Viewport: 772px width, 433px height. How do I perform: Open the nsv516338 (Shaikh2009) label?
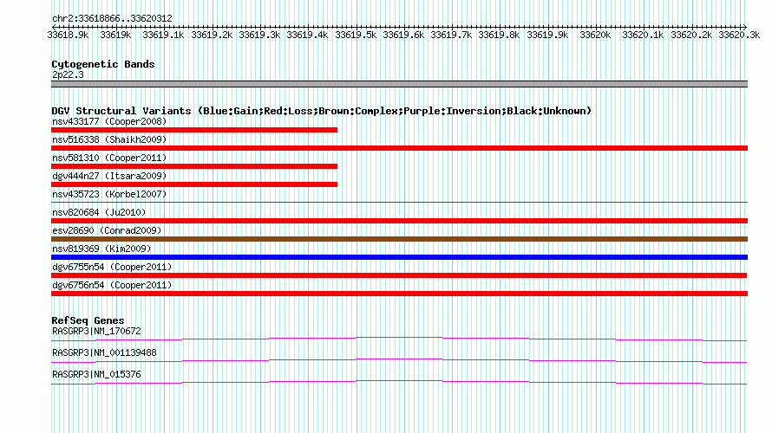click(x=109, y=139)
